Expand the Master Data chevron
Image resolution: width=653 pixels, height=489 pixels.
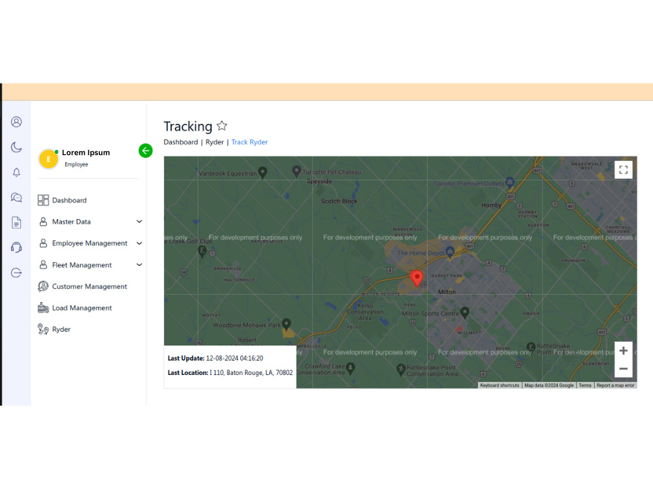pyautogui.click(x=140, y=222)
